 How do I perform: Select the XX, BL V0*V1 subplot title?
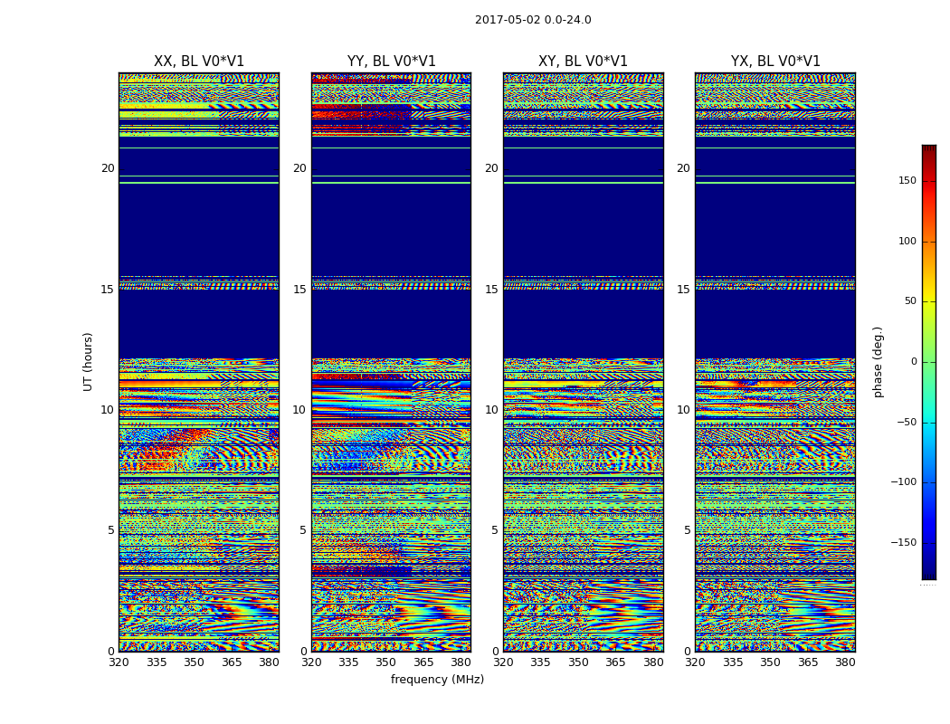point(199,62)
